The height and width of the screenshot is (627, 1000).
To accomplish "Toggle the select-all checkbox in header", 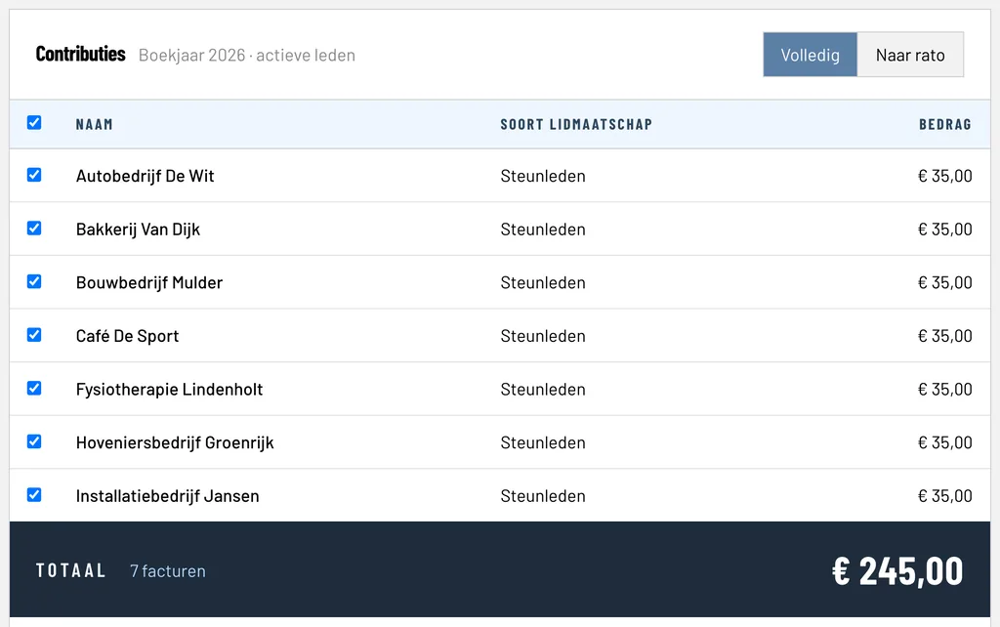I will tap(34, 122).
